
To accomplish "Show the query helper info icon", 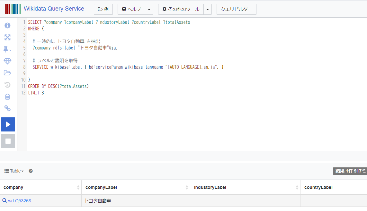I will coord(7,25).
